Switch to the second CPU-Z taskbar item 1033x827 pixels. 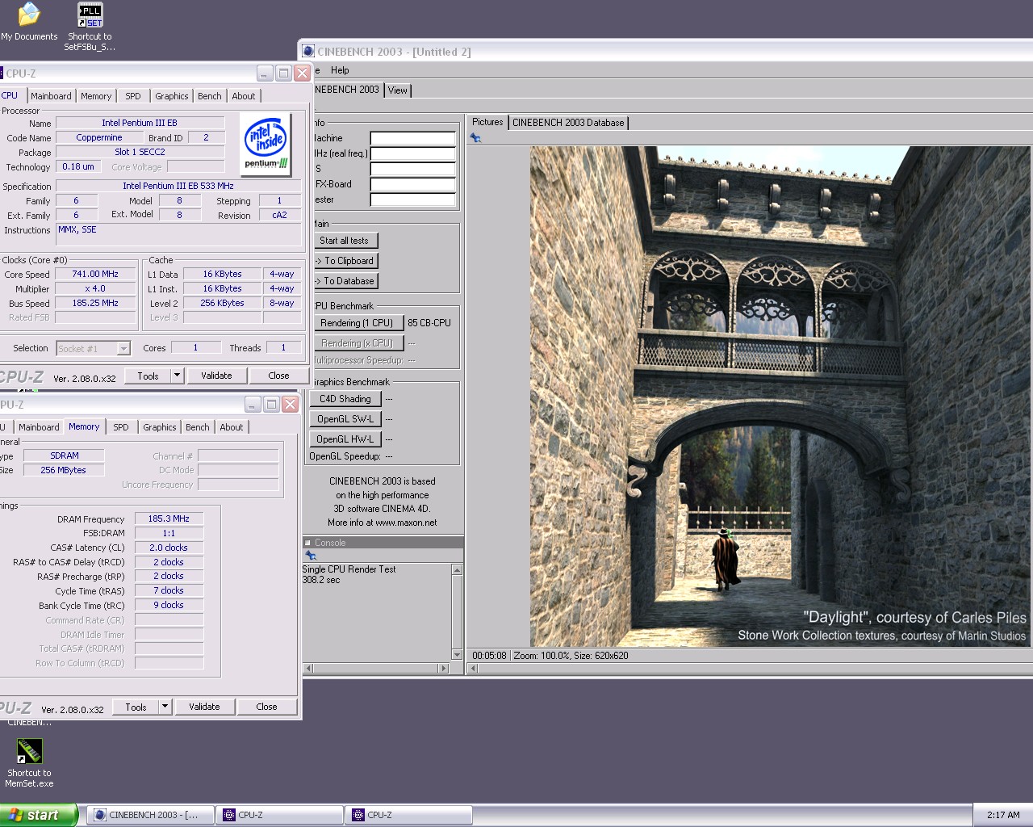pyautogui.click(x=408, y=815)
